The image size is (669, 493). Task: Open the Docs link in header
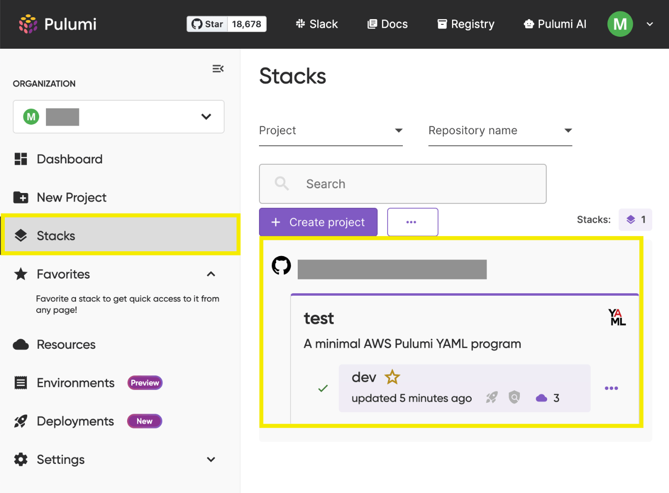click(x=388, y=24)
